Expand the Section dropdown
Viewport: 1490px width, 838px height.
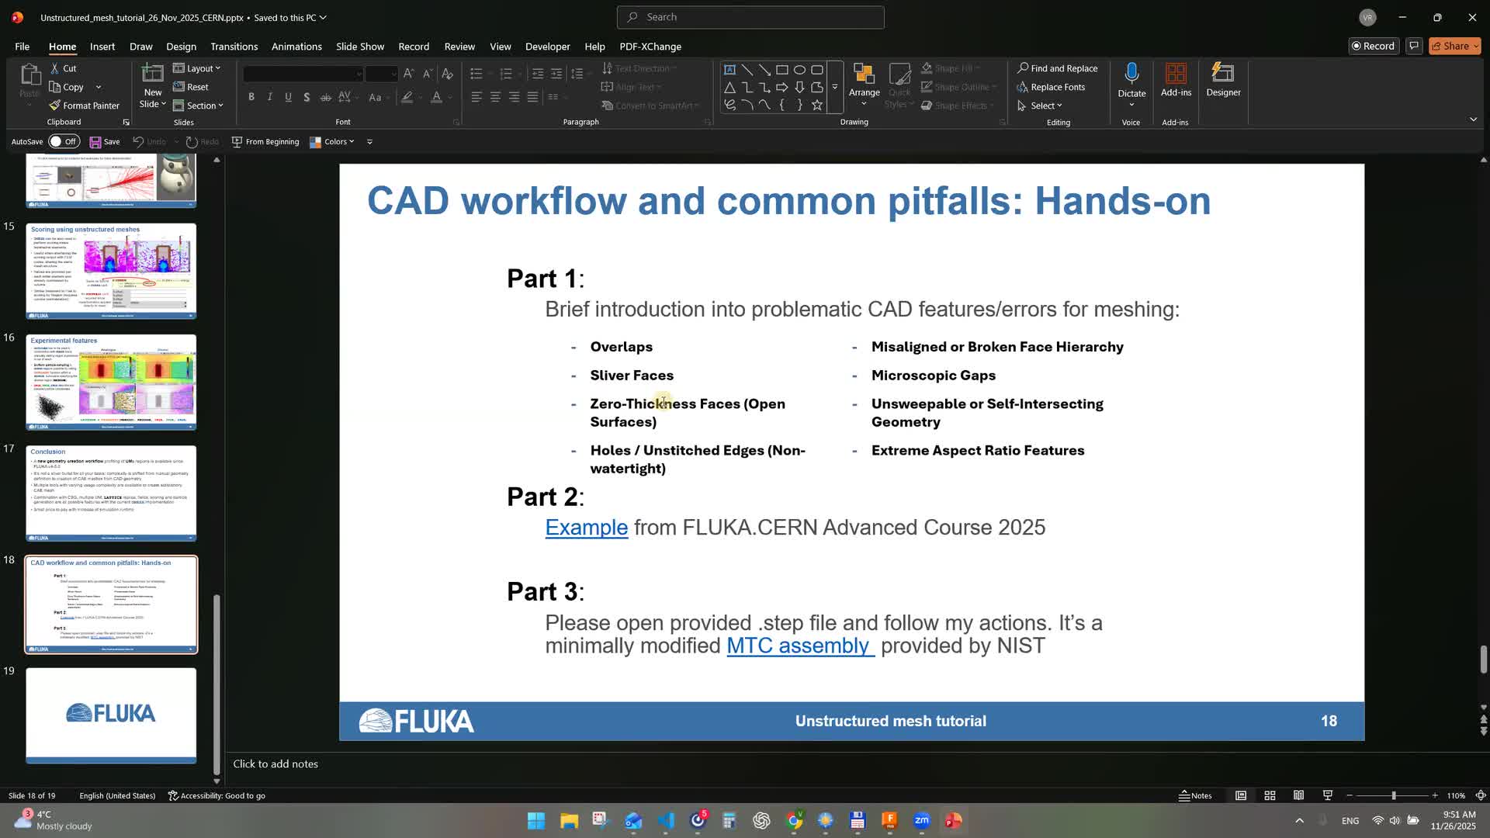point(199,106)
